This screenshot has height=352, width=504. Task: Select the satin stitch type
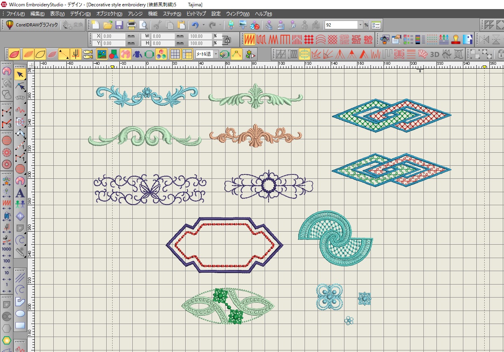(249, 39)
